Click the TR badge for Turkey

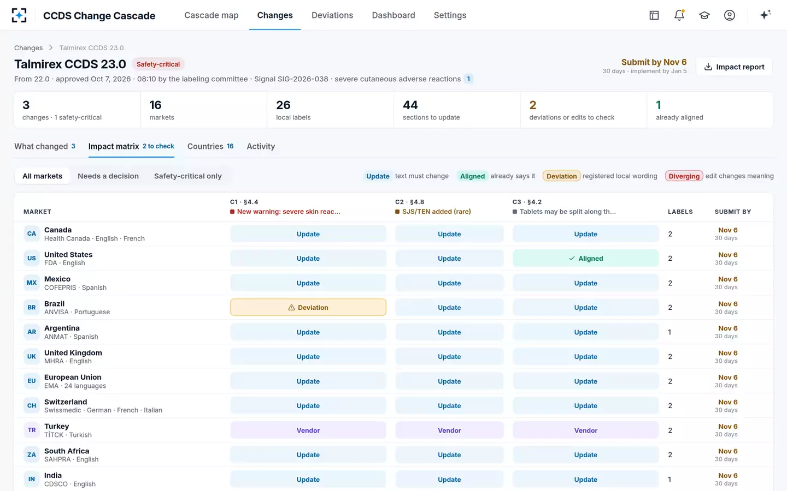32,430
